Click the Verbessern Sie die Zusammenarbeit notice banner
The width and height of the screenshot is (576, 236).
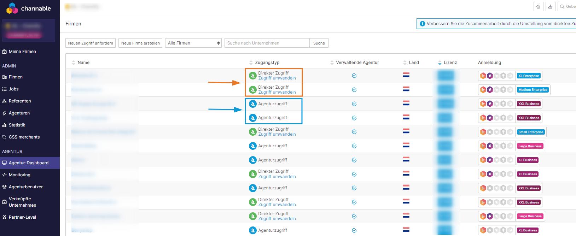pyautogui.click(x=496, y=24)
